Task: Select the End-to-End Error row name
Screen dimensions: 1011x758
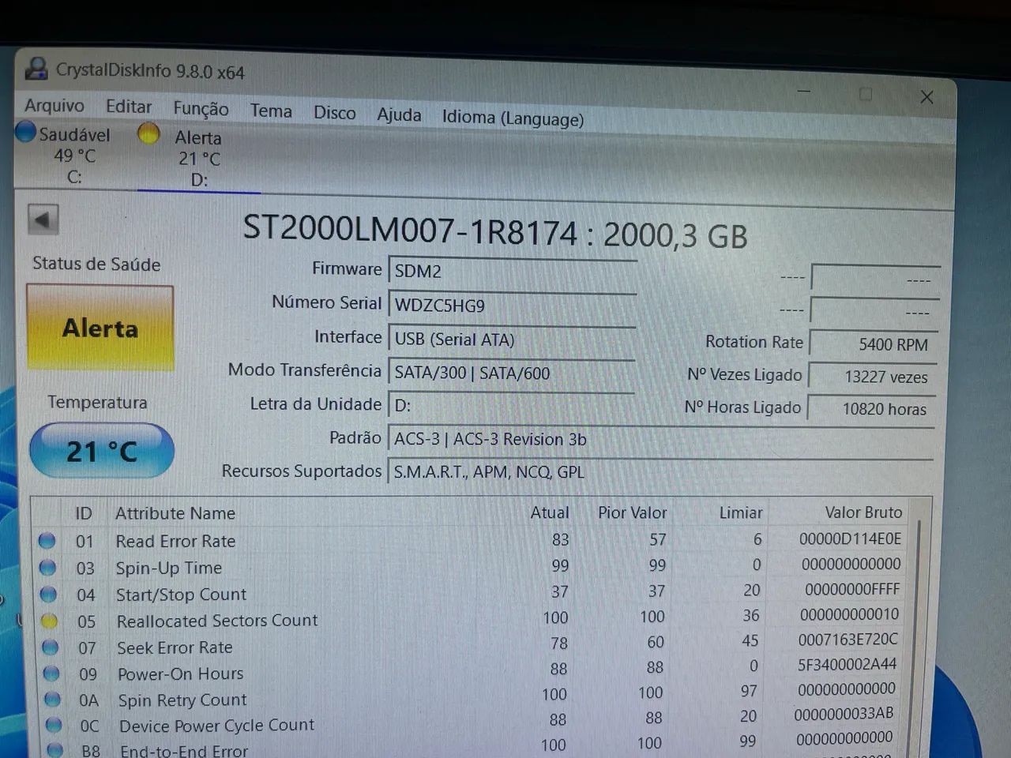Action: [x=184, y=750]
